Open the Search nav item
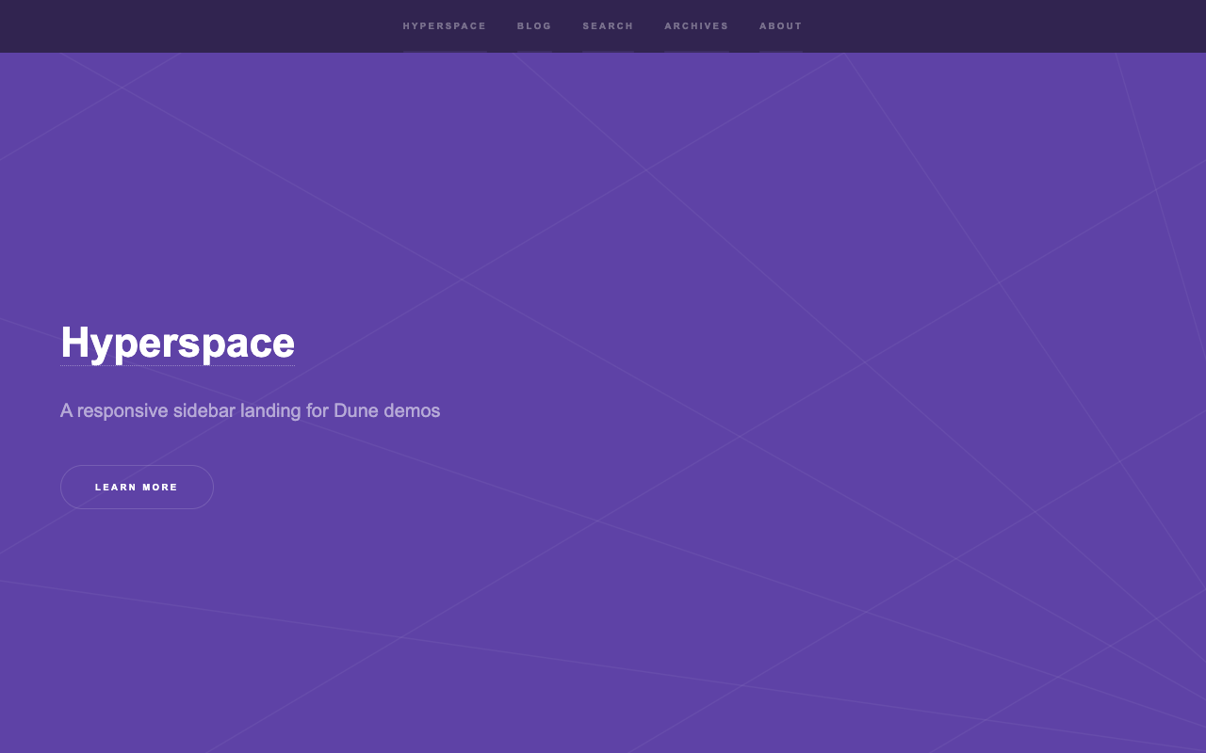This screenshot has height=753, width=1206. (608, 26)
